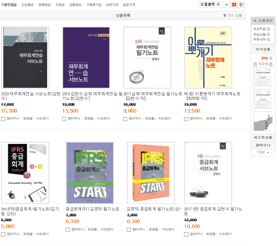The width and height of the screenshot is (278, 246).
Task: Open 관심상품 (0) in sidebar
Action: pyautogui.click(x=261, y=34)
